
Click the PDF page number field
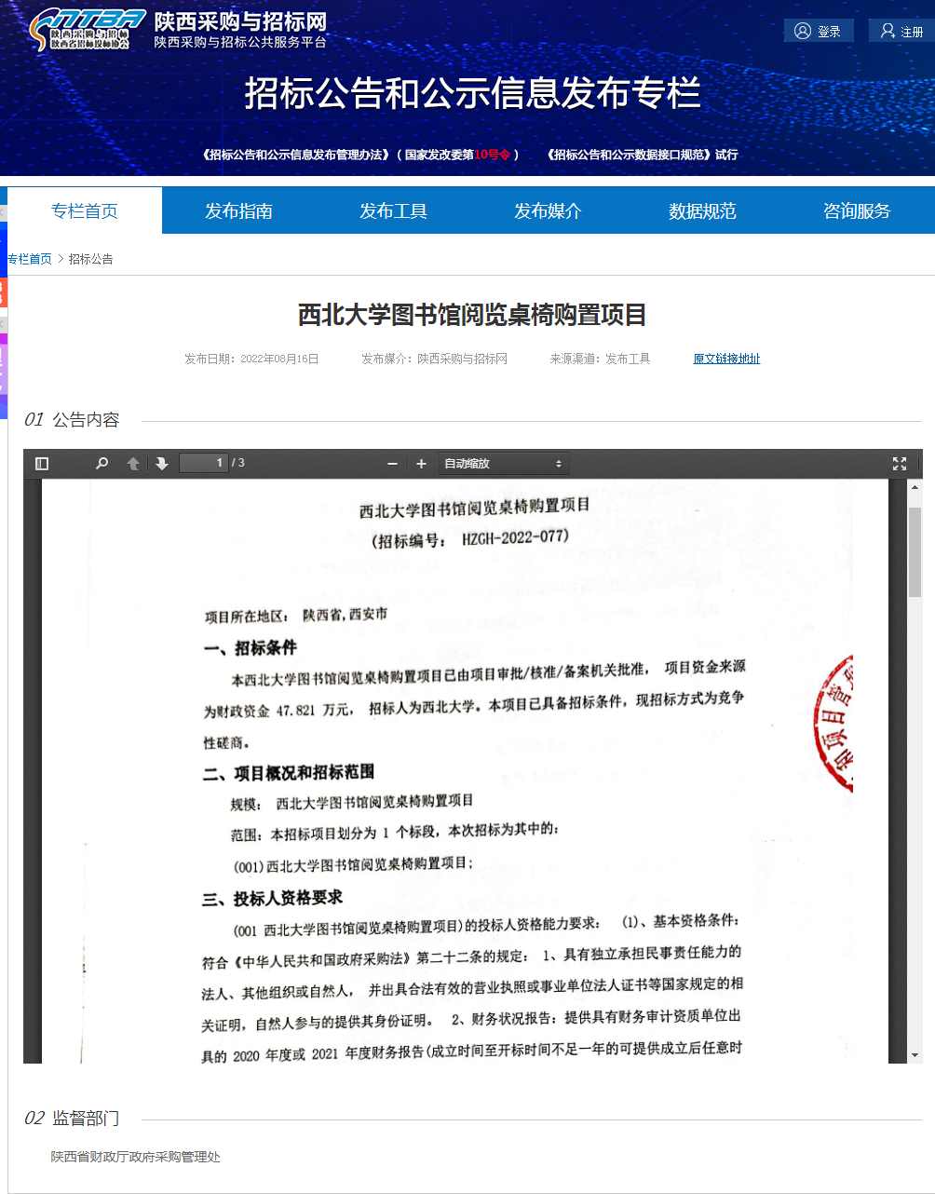[x=204, y=463]
